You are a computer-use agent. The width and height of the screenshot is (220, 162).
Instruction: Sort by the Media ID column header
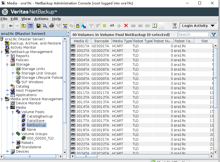point(81,41)
